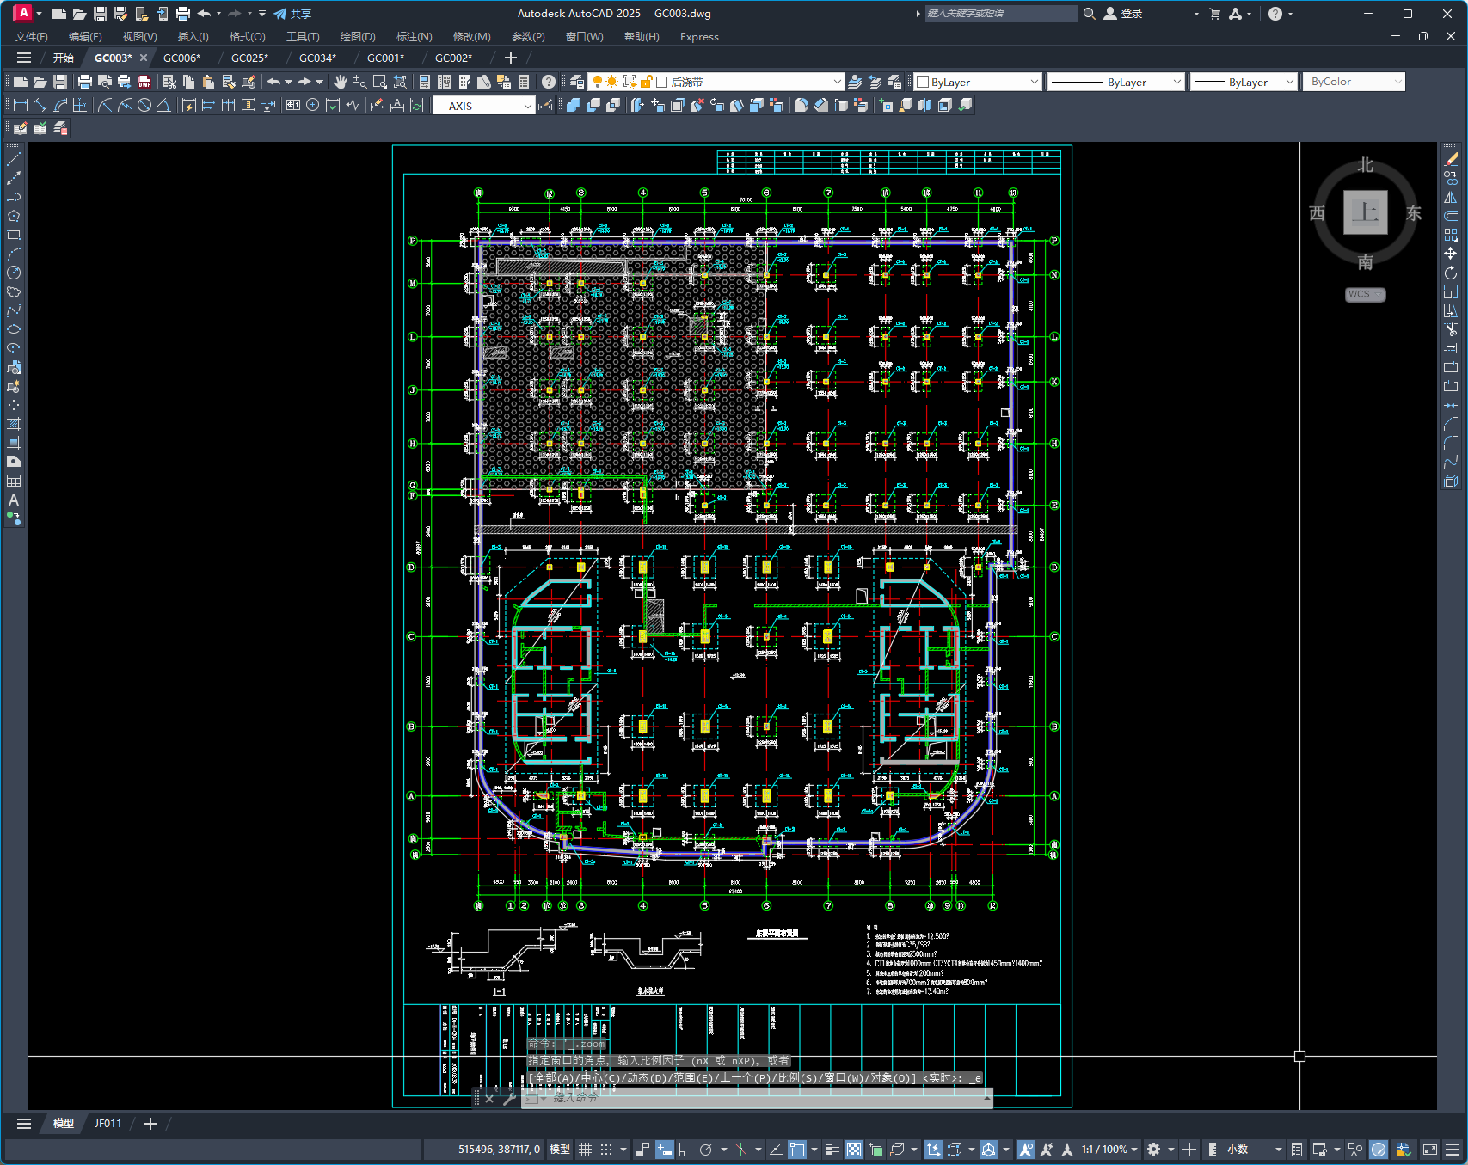This screenshot has width=1468, height=1165.
Task: Select the Polygon draw tool
Action: click(14, 216)
